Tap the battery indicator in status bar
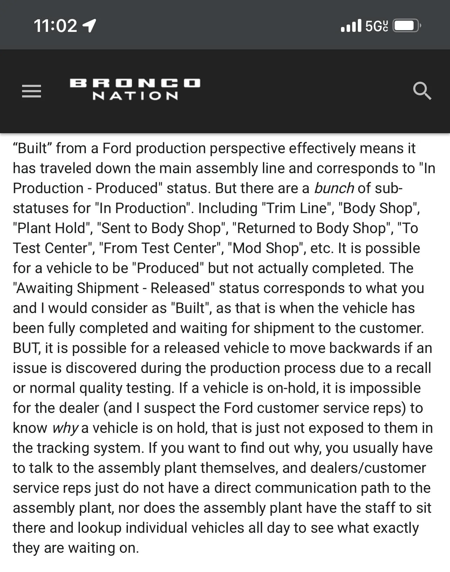 (407, 26)
